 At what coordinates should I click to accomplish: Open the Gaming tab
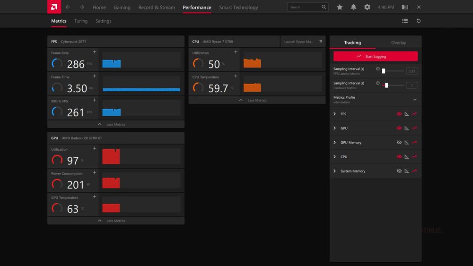pos(122,7)
